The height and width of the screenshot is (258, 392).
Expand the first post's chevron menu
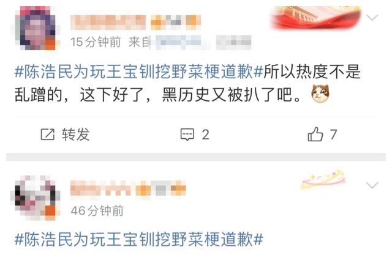coord(372,18)
